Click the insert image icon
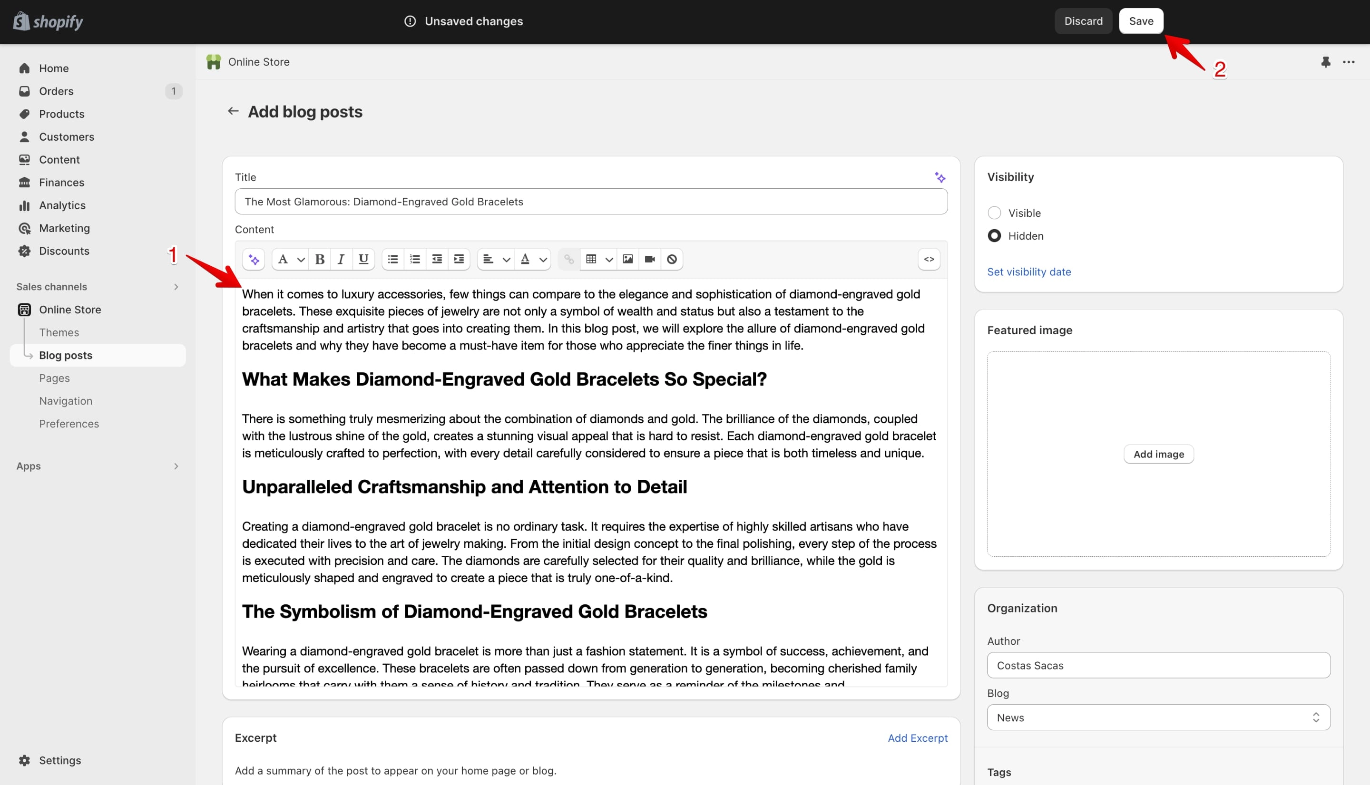The width and height of the screenshot is (1370, 785). click(x=628, y=259)
